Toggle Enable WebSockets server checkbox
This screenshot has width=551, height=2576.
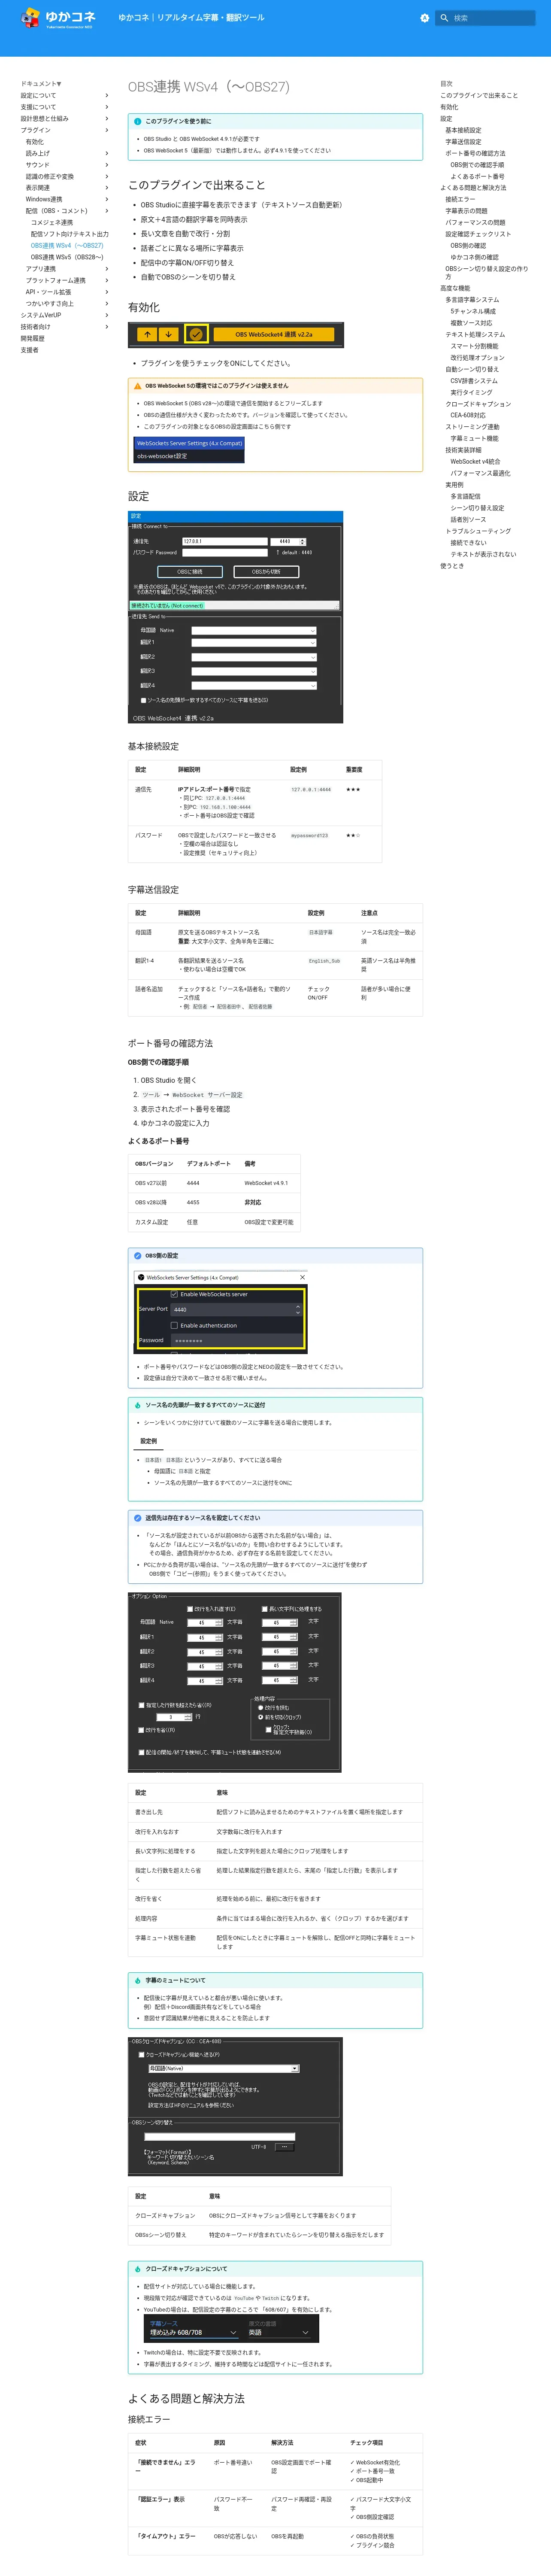tap(174, 1294)
